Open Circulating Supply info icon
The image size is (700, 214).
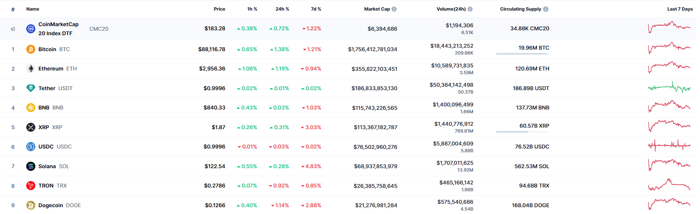click(x=546, y=9)
